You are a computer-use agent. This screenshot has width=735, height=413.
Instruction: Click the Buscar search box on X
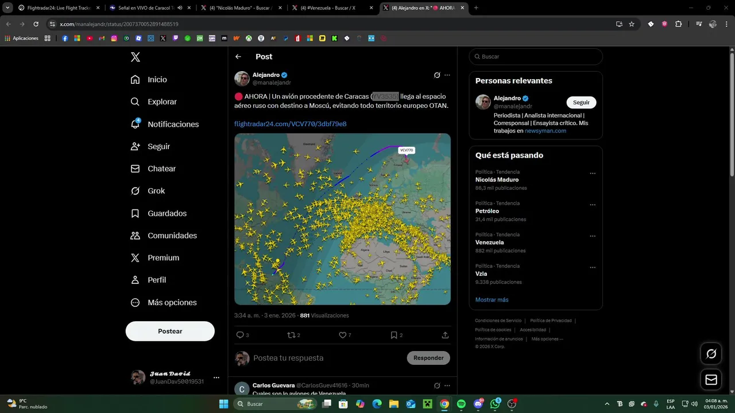536,57
